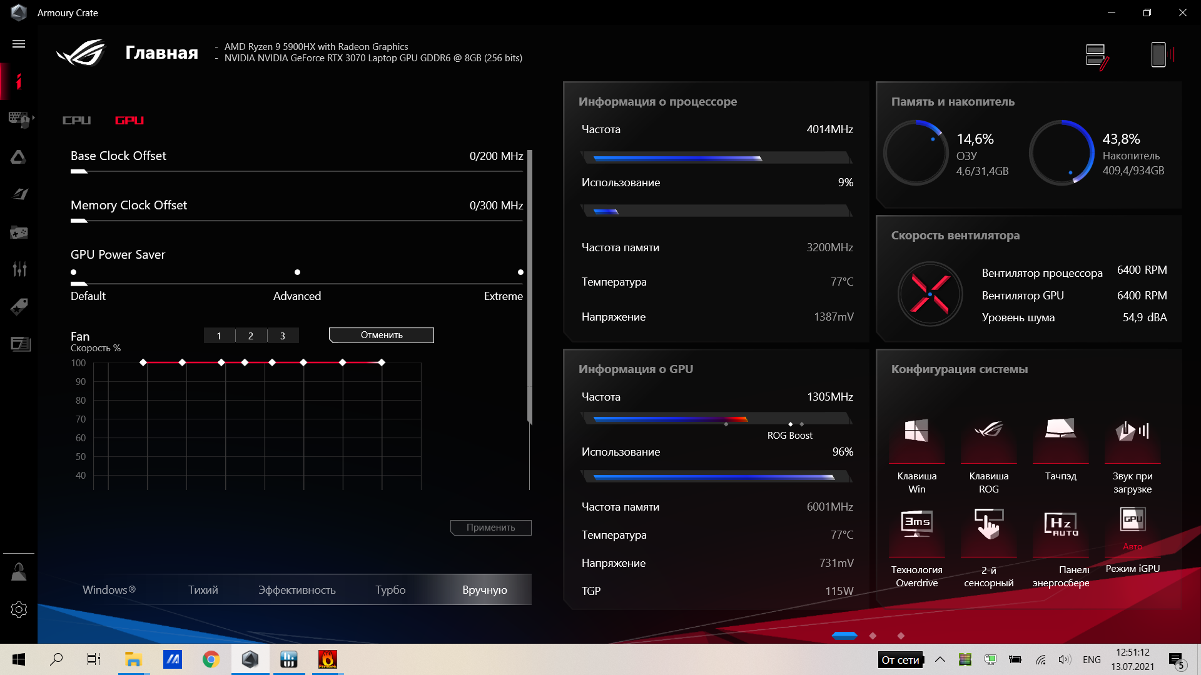This screenshot has height=675, width=1201.
Task: Set GPU Power Saver to Default
Action: pyautogui.click(x=74, y=272)
